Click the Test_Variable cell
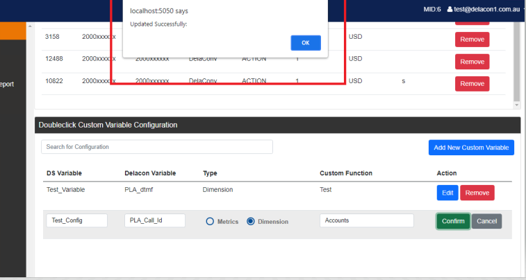The height and width of the screenshot is (280, 526). tap(66, 190)
